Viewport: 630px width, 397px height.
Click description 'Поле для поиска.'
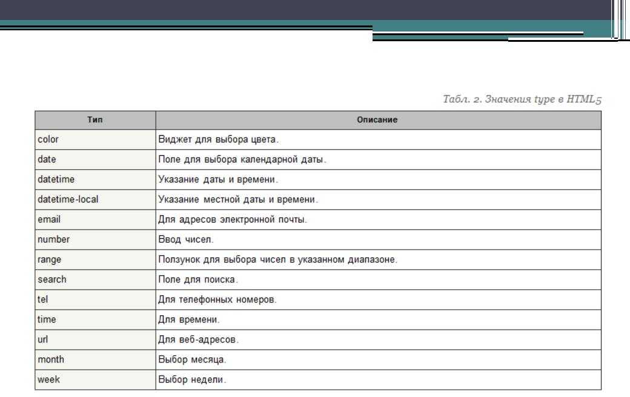tap(198, 279)
